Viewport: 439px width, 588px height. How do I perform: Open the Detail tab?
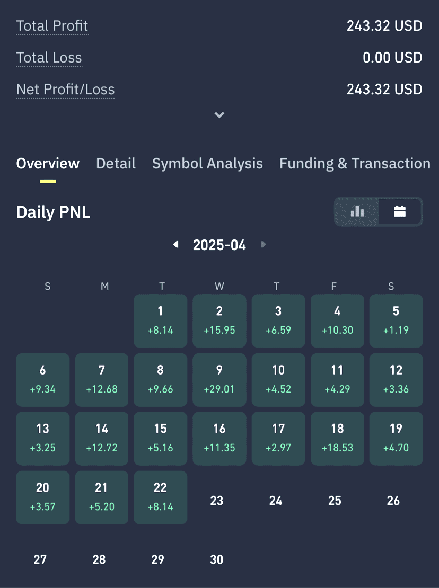coord(116,164)
